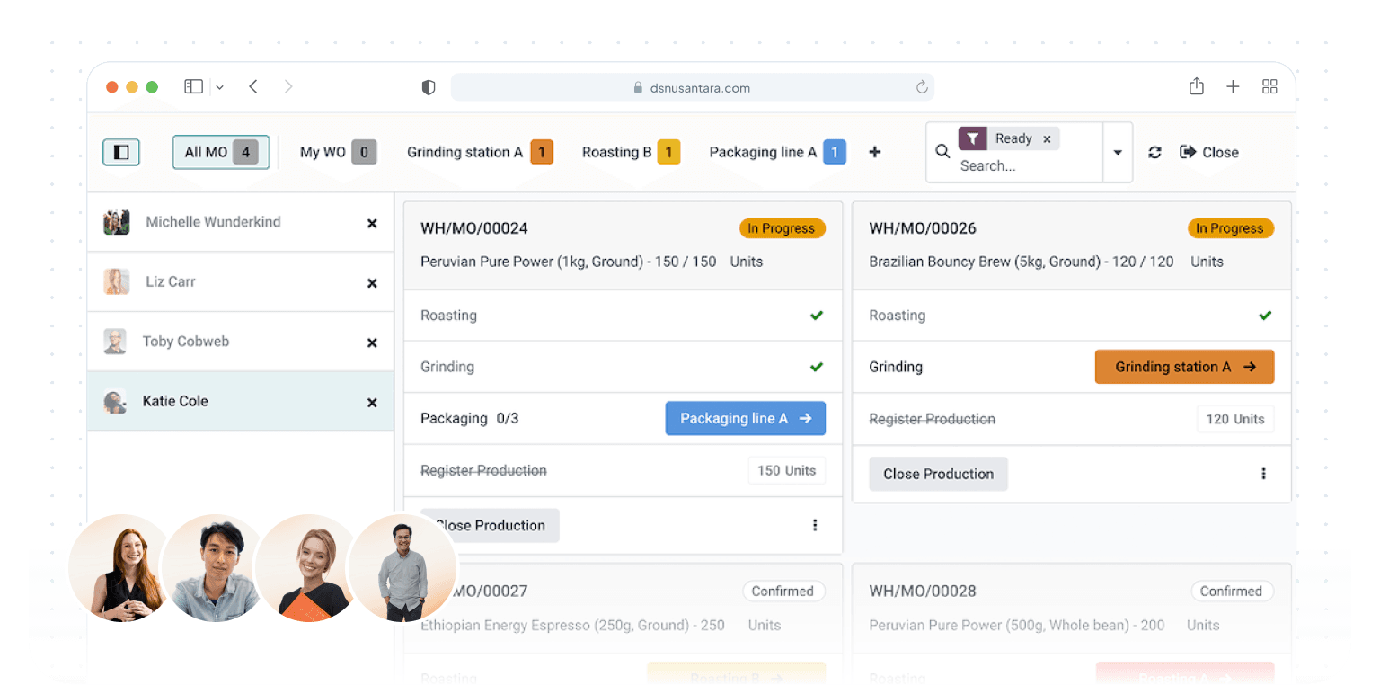Open order WH/MO/00028
The image size is (1380, 685).
tap(923, 591)
